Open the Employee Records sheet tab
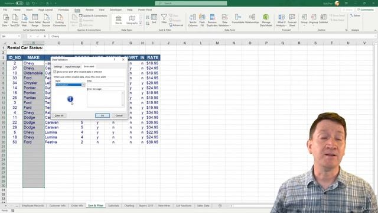The height and width of the screenshot is (213, 378). click(x=33, y=206)
